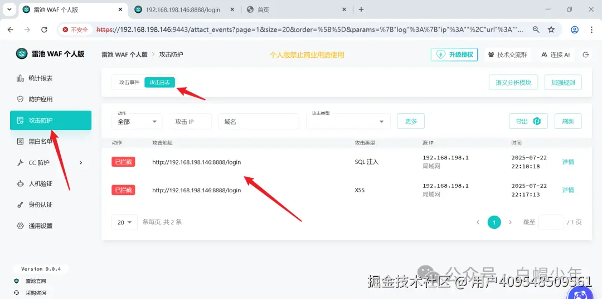Click the XSS attack type cell

coord(360,190)
